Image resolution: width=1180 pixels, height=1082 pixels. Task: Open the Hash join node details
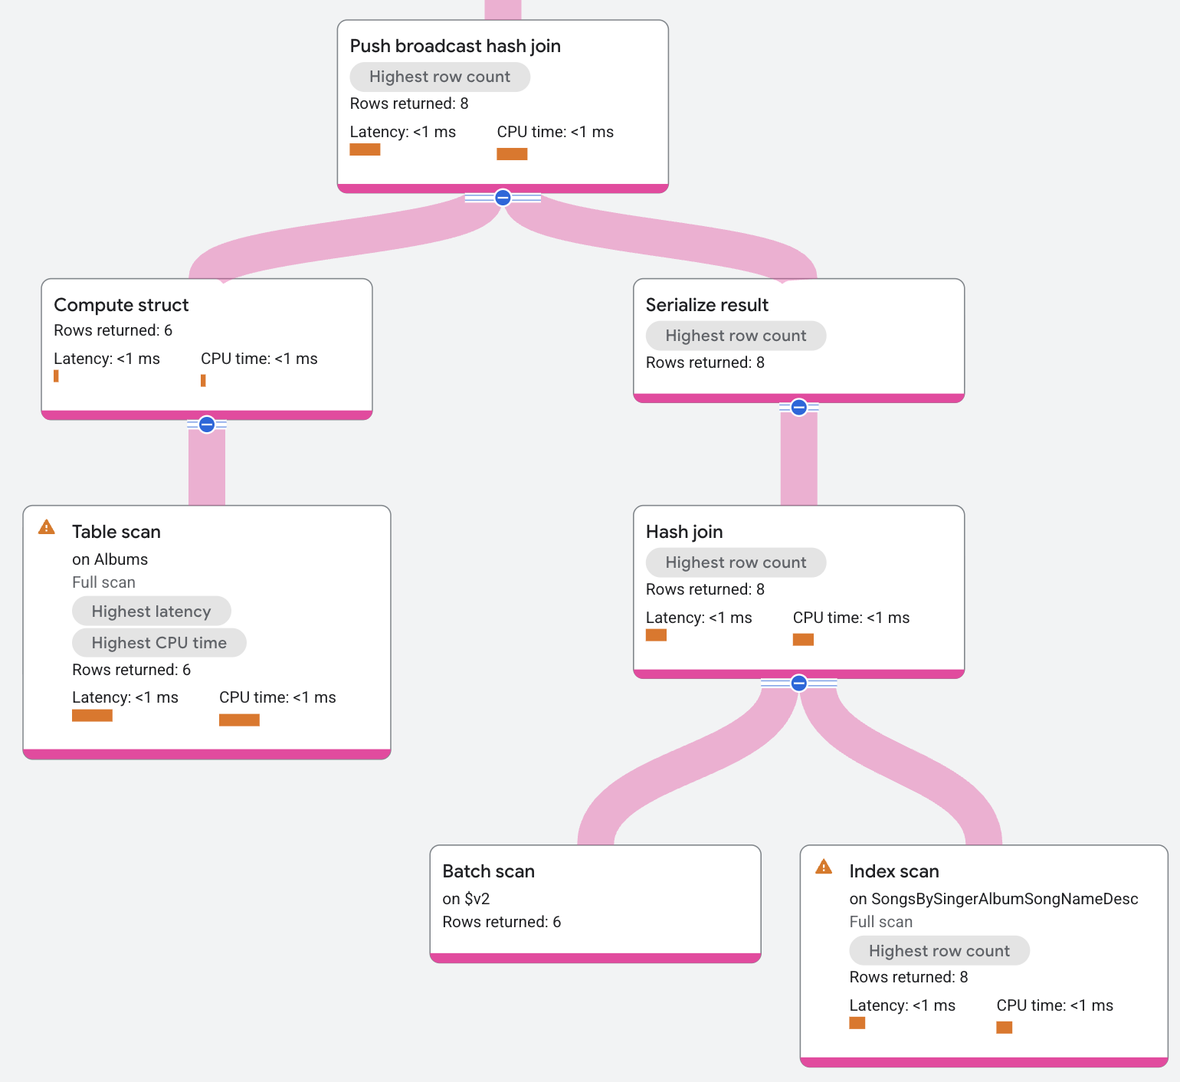pos(684,532)
